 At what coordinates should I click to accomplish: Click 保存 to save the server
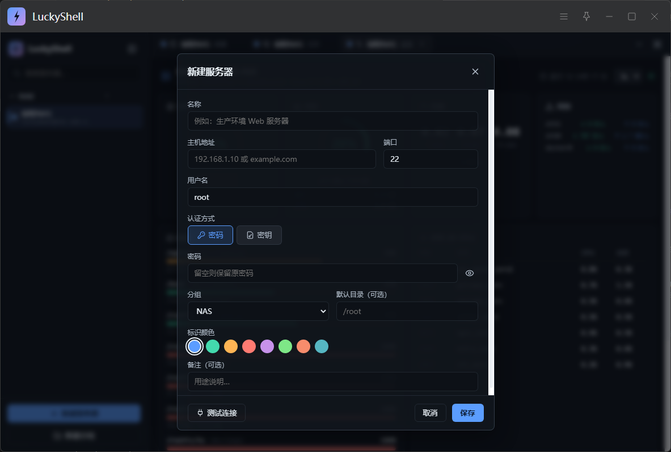click(468, 413)
